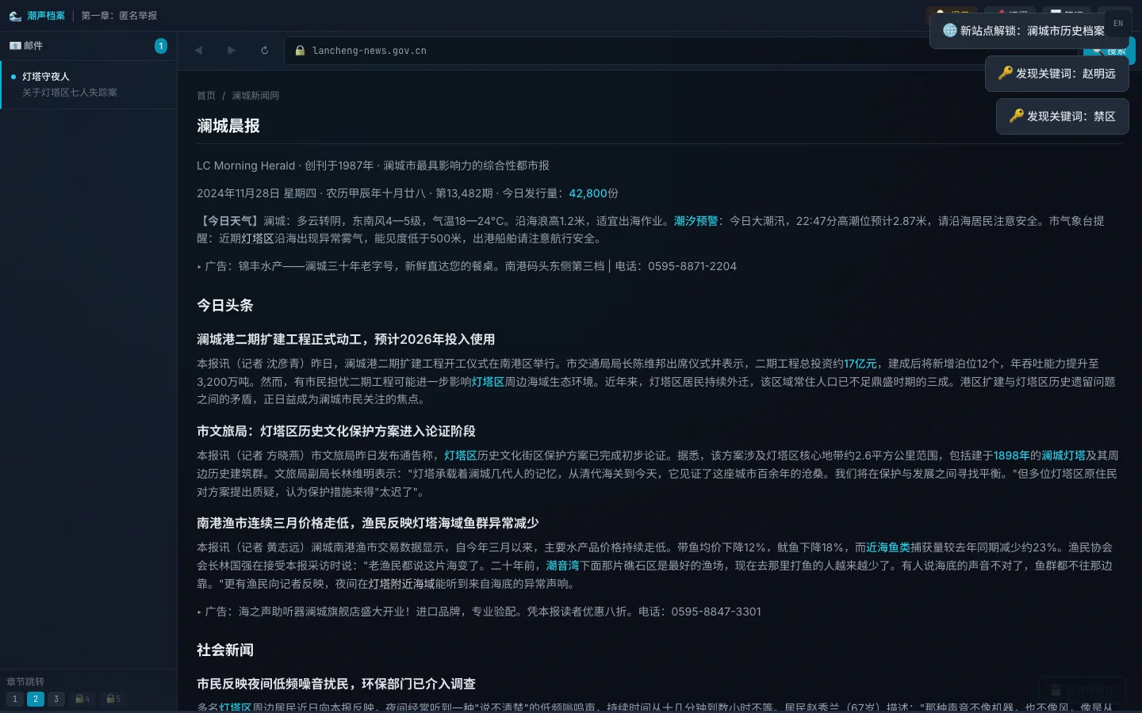The height and width of the screenshot is (713, 1142).
Task: Click the 首页 breadcrumb link
Action: pyautogui.click(x=206, y=96)
